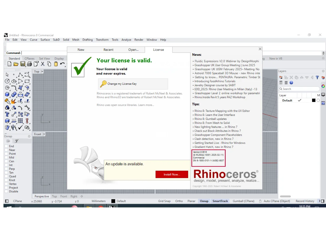Click the Cut scissors icon
This screenshot has width=326, height=244.
pyautogui.click(x=43, y=64)
